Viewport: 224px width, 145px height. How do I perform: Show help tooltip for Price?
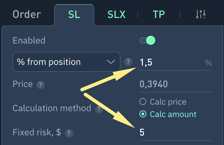click(41, 84)
